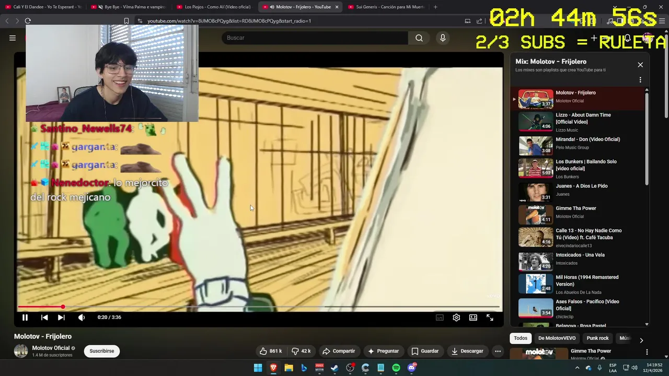Select Ases Falsos - Pacífico video
The width and height of the screenshot is (669, 376).
(578, 309)
